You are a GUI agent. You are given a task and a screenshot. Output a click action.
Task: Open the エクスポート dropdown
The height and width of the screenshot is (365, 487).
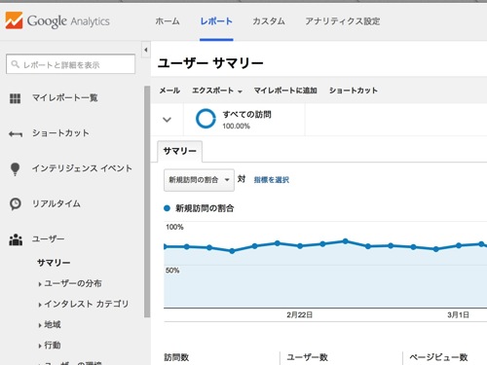click(x=217, y=91)
